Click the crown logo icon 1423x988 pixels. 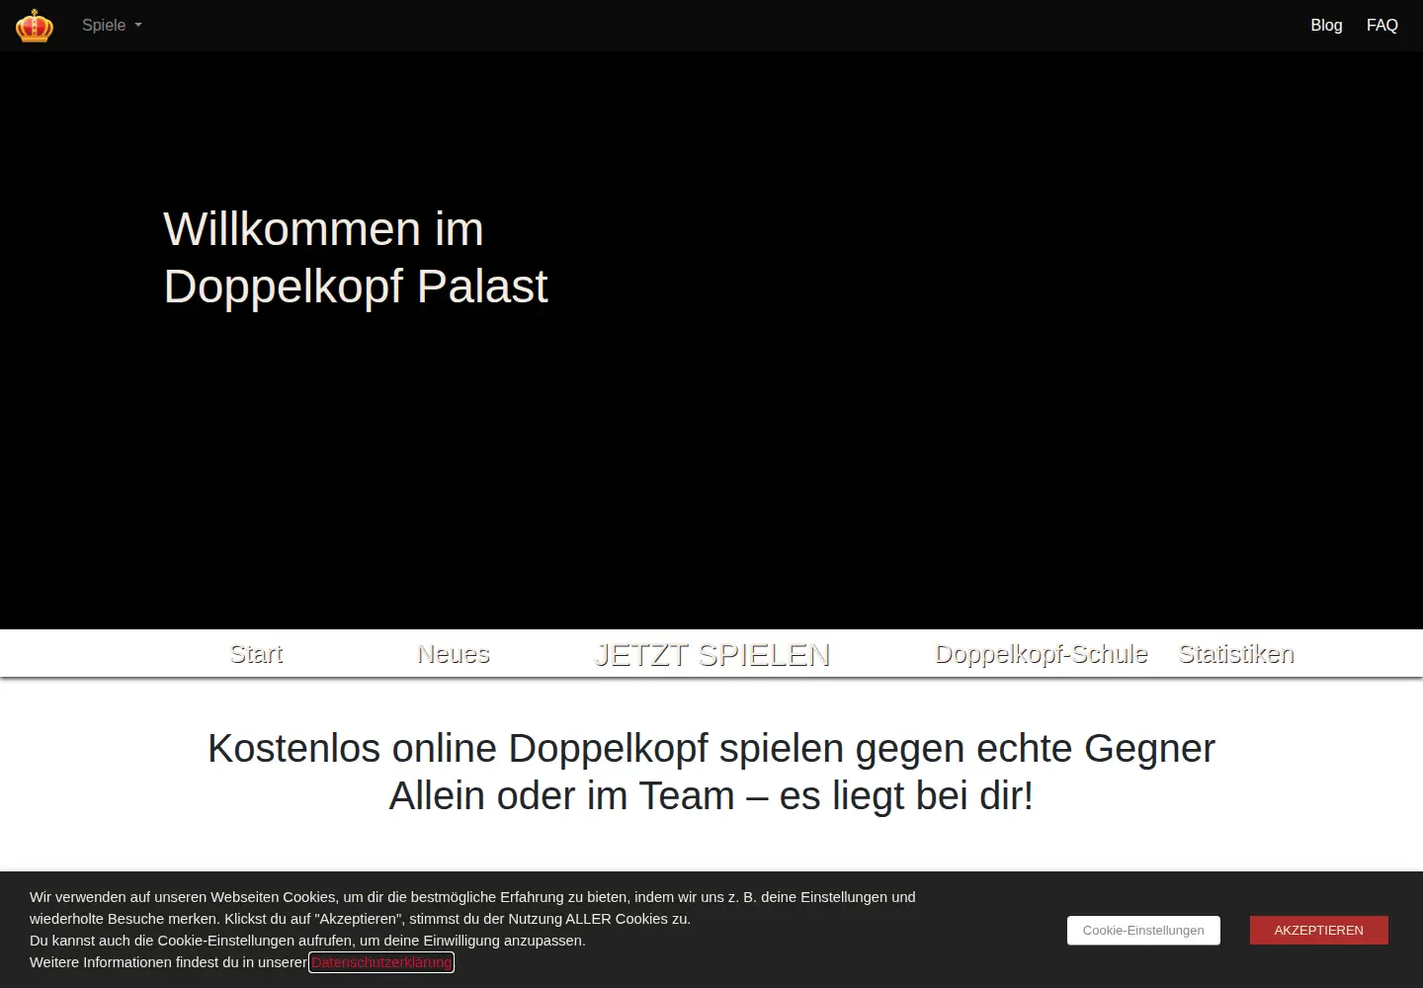pyautogui.click(x=35, y=26)
